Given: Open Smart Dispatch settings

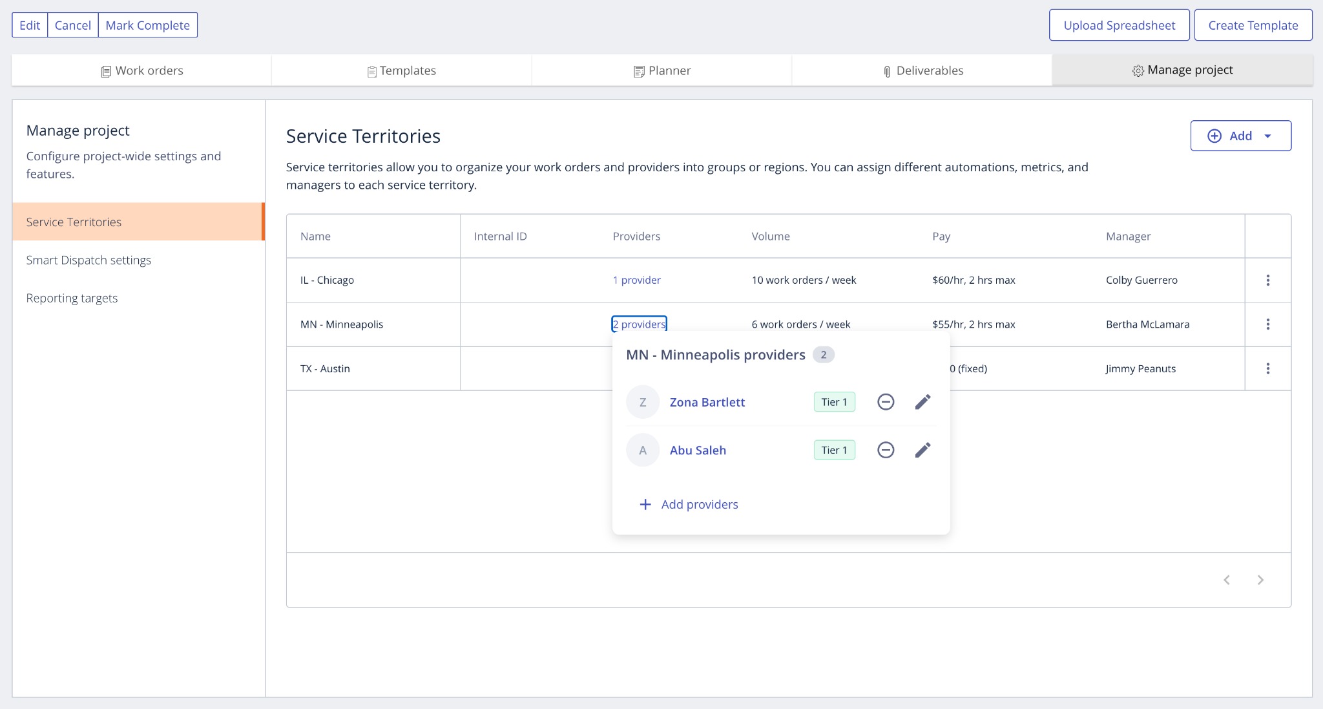Looking at the screenshot, I should (x=89, y=260).
